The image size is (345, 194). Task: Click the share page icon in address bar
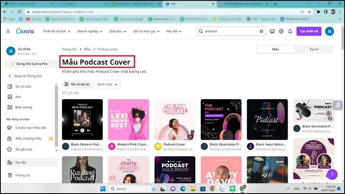point(302,12)
